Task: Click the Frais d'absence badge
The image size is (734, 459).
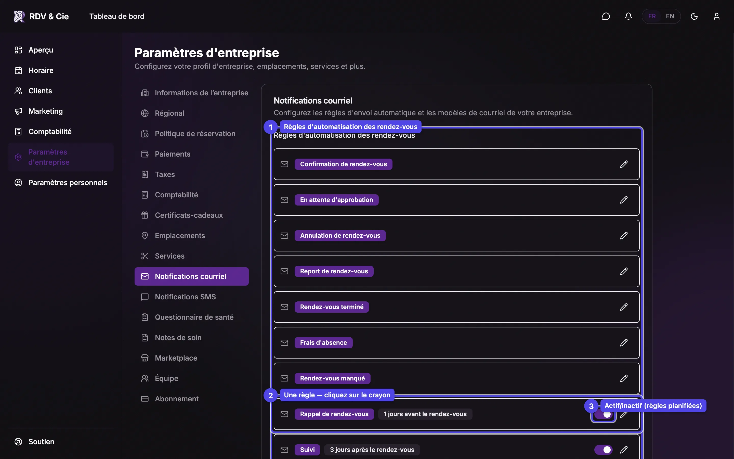Action: (323, 343)
